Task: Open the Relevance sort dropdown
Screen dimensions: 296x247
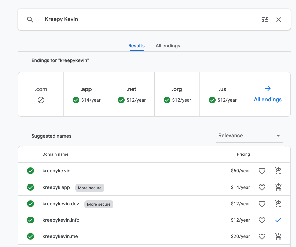Action: (x=249, y=136)
